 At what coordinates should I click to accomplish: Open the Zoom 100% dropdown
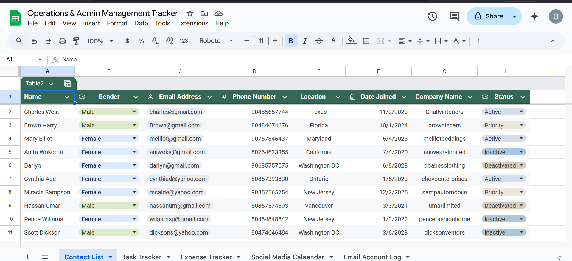click(100, 41)
